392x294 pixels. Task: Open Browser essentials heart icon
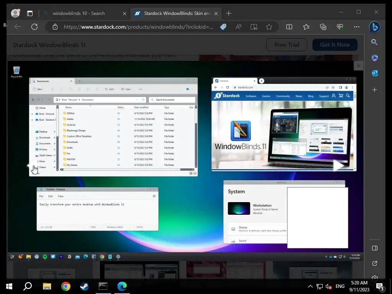click(340, 27)
